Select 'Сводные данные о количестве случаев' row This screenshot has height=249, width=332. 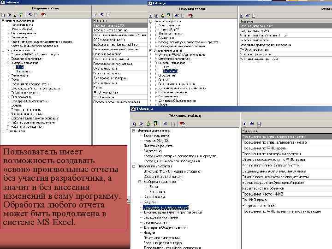click(x=287, y=171)
